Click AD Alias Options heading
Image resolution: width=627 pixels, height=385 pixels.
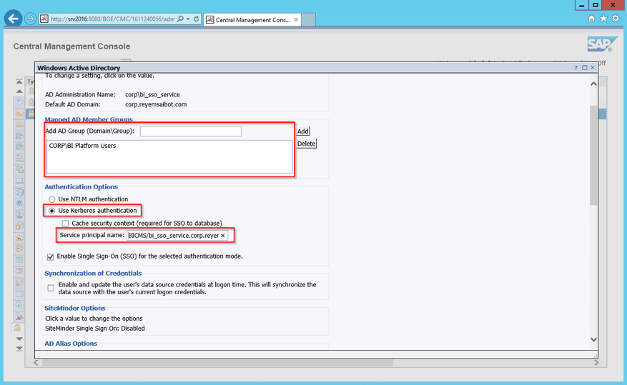(71, 344)
